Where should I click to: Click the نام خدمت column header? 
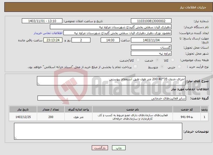(x=133, y=109)
